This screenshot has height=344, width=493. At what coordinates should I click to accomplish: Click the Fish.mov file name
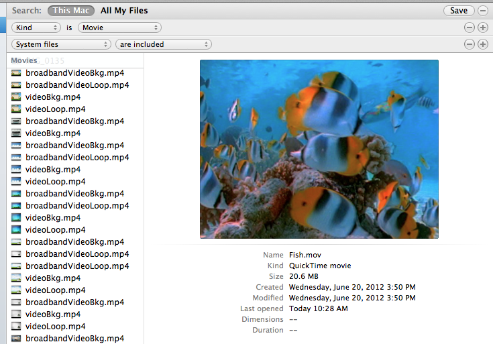pos(305,255)
